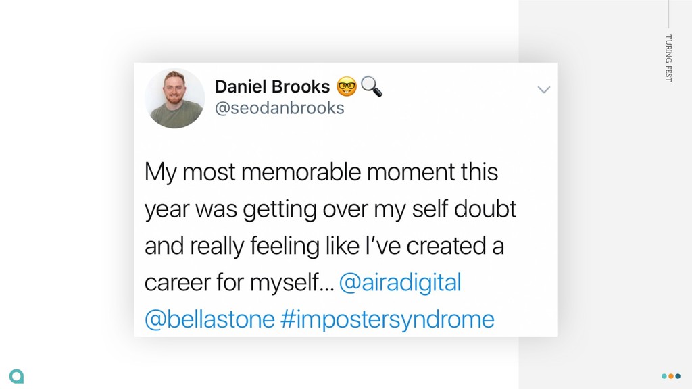Click the teal dot in corner
Image resolution: width=692 pixels, height=389 pixels.
click(x=664, y=376)
